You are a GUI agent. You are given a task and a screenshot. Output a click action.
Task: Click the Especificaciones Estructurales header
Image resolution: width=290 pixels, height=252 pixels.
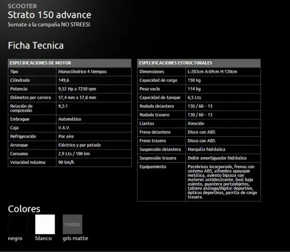tap(199, 63)
